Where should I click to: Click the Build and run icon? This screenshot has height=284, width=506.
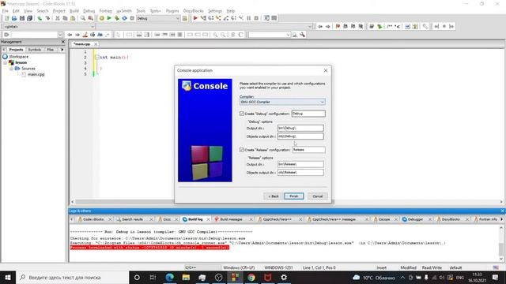[117, 18]
